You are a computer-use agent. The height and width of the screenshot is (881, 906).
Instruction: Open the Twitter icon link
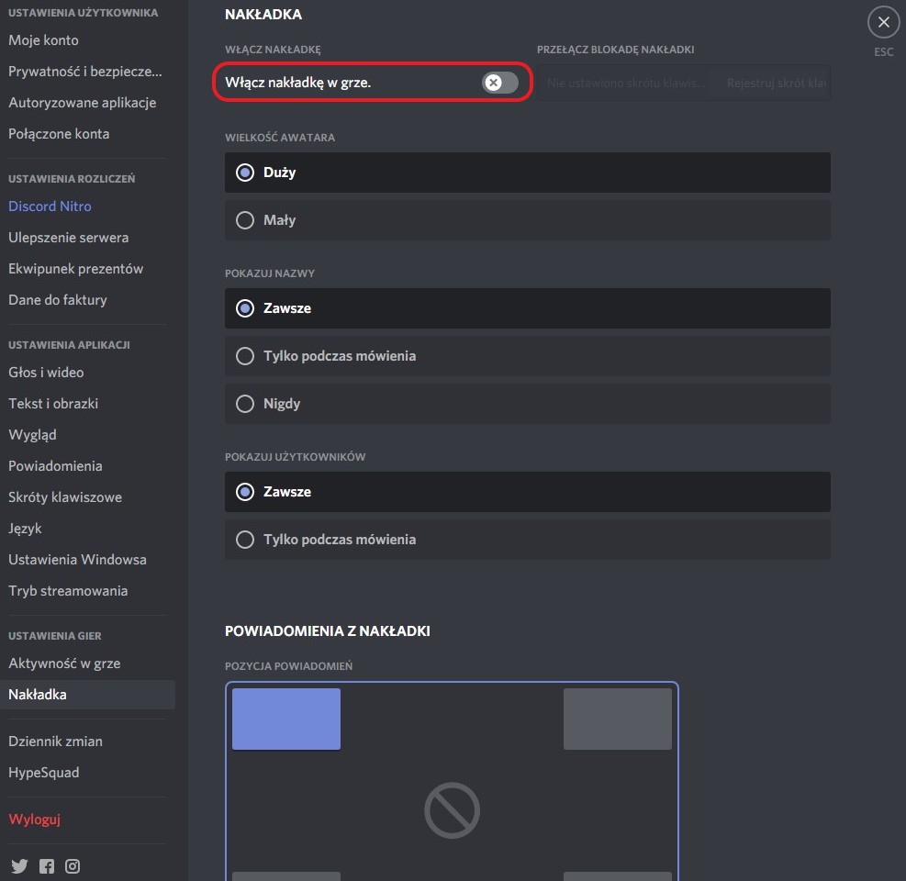[19, 866]
